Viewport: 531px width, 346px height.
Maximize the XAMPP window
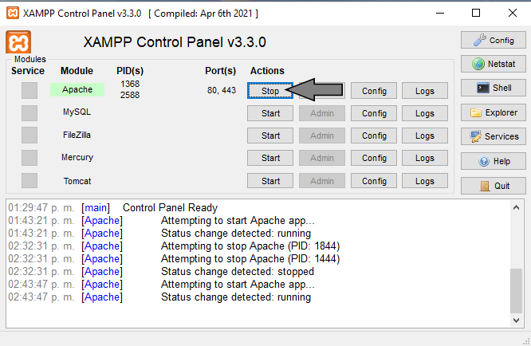pos(476,14)
